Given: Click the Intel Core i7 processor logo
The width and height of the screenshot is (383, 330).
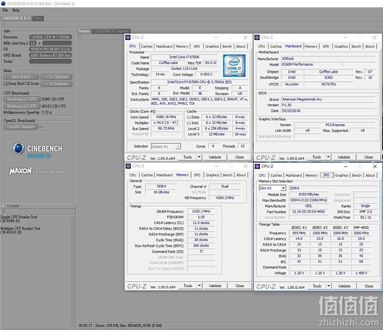Looking at the screenshot, I should pyautogui.click(x=234, y=65).
